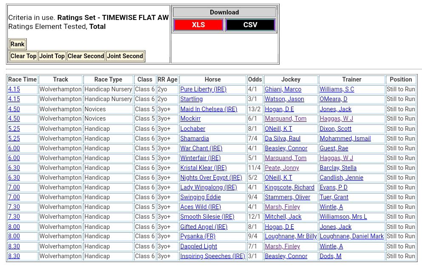422x268 pixels.
Task: Apply the Joint Second filter
Action: (x=125, y=56)
